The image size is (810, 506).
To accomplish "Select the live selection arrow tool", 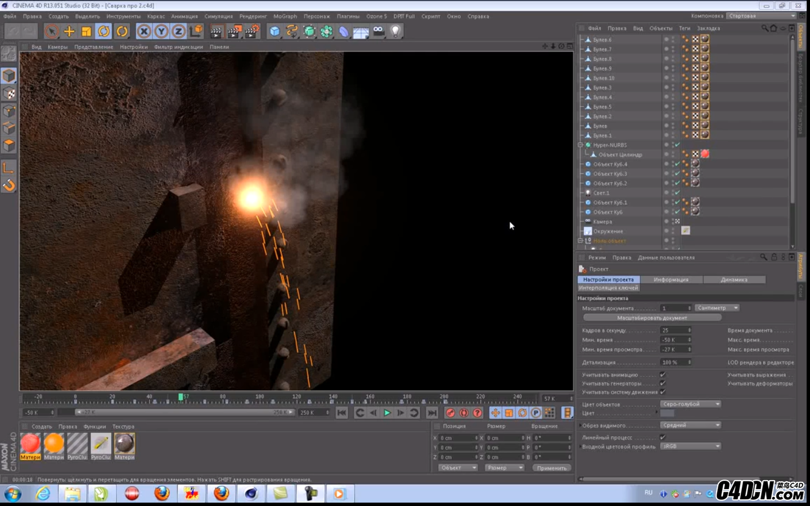I will tap(52, 31).
